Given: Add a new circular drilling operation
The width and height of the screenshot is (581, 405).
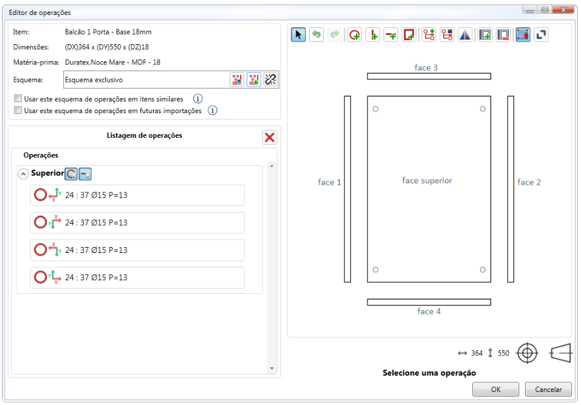Looking at the screenshot, I should click(354, 35).
